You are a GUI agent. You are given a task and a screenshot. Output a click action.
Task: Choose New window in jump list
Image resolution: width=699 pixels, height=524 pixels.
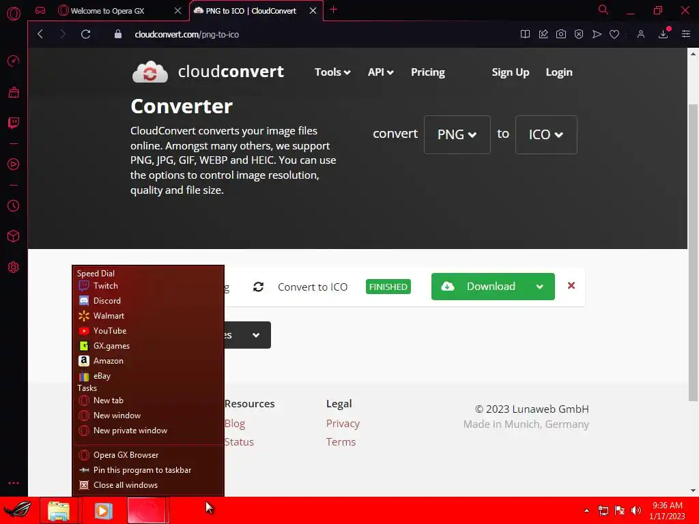tap(148, 416)
